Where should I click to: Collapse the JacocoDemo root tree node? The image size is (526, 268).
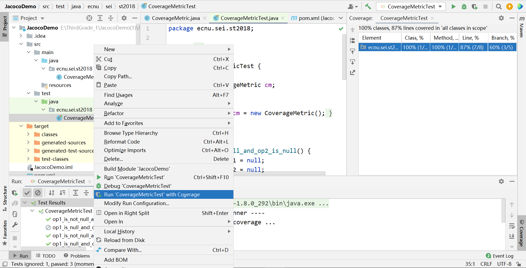pos(14,28)
